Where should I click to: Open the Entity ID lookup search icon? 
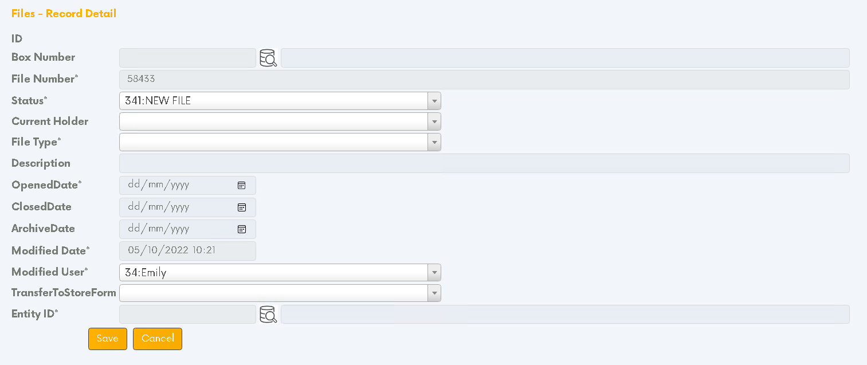(x=268, y=314)
